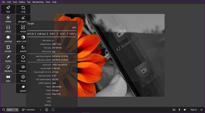
Task: Toggle the metadata panel button
Action: click(x=28, y=110)
